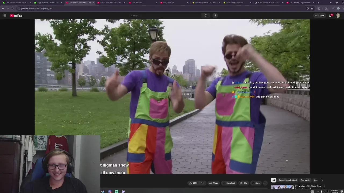Screen dimensions: 344x193
Task: Open the taskbar network icon
Action: click(325, 191)
